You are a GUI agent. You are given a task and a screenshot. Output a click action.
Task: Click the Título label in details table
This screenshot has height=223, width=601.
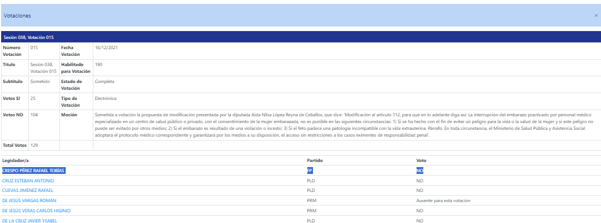pos(9,65)
